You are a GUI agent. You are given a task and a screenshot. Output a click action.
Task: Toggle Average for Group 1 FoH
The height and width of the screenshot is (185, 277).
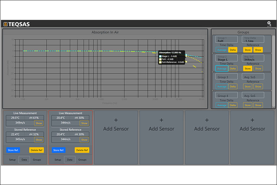coord(222,50)
